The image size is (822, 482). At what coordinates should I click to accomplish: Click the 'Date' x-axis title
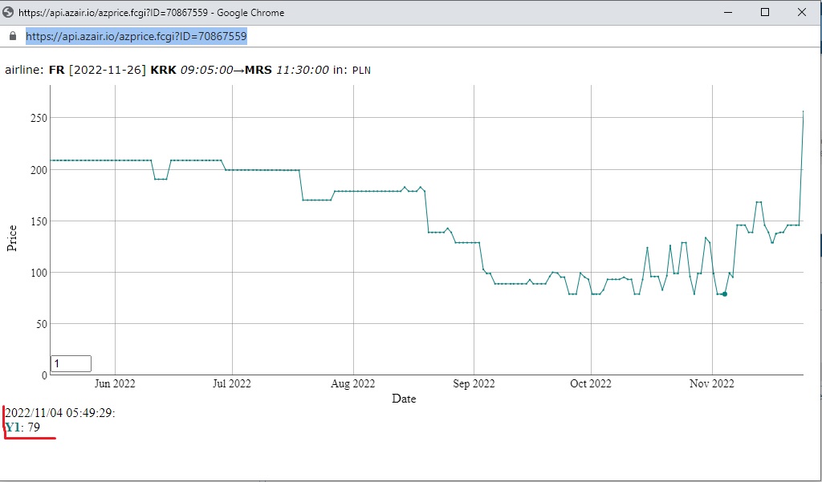coord(405,399)
